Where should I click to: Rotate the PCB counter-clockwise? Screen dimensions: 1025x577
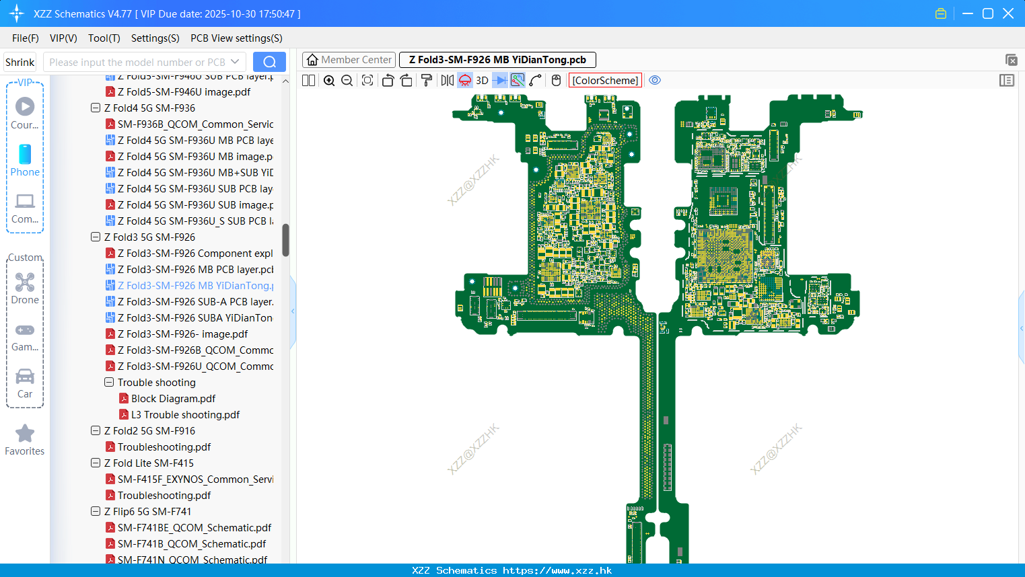point(388,80)
